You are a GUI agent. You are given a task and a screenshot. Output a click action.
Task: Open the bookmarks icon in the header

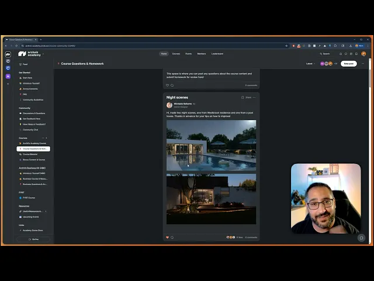356,54
